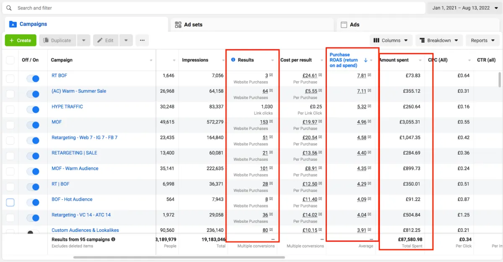Toggle the HYPE TRAFFIC campaign switch
The image size is (503, 262).
point(33,110)
